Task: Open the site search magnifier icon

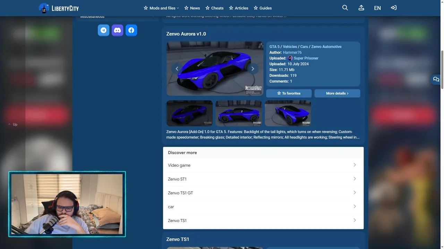Action: (x=345, y=8)
